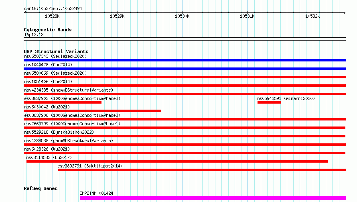Select the red bar under esv2663799

pyautogui.click(x=185, y=128)
